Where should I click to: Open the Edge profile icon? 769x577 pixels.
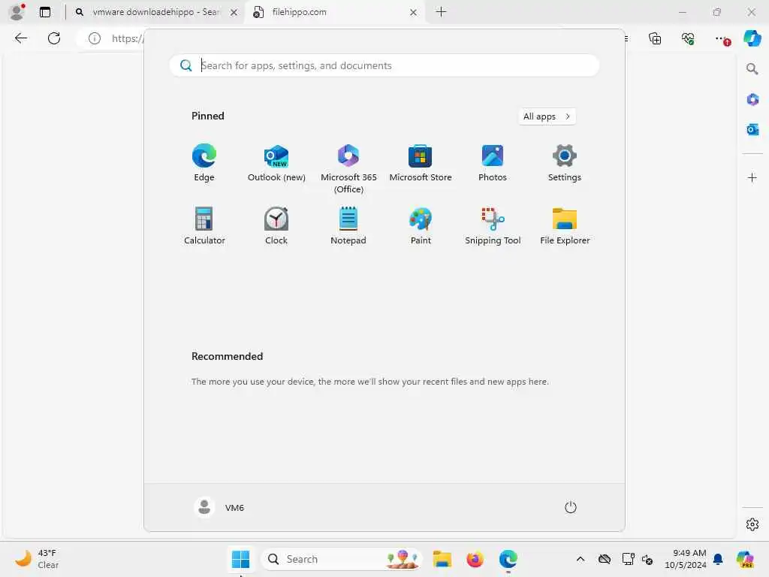17,12
